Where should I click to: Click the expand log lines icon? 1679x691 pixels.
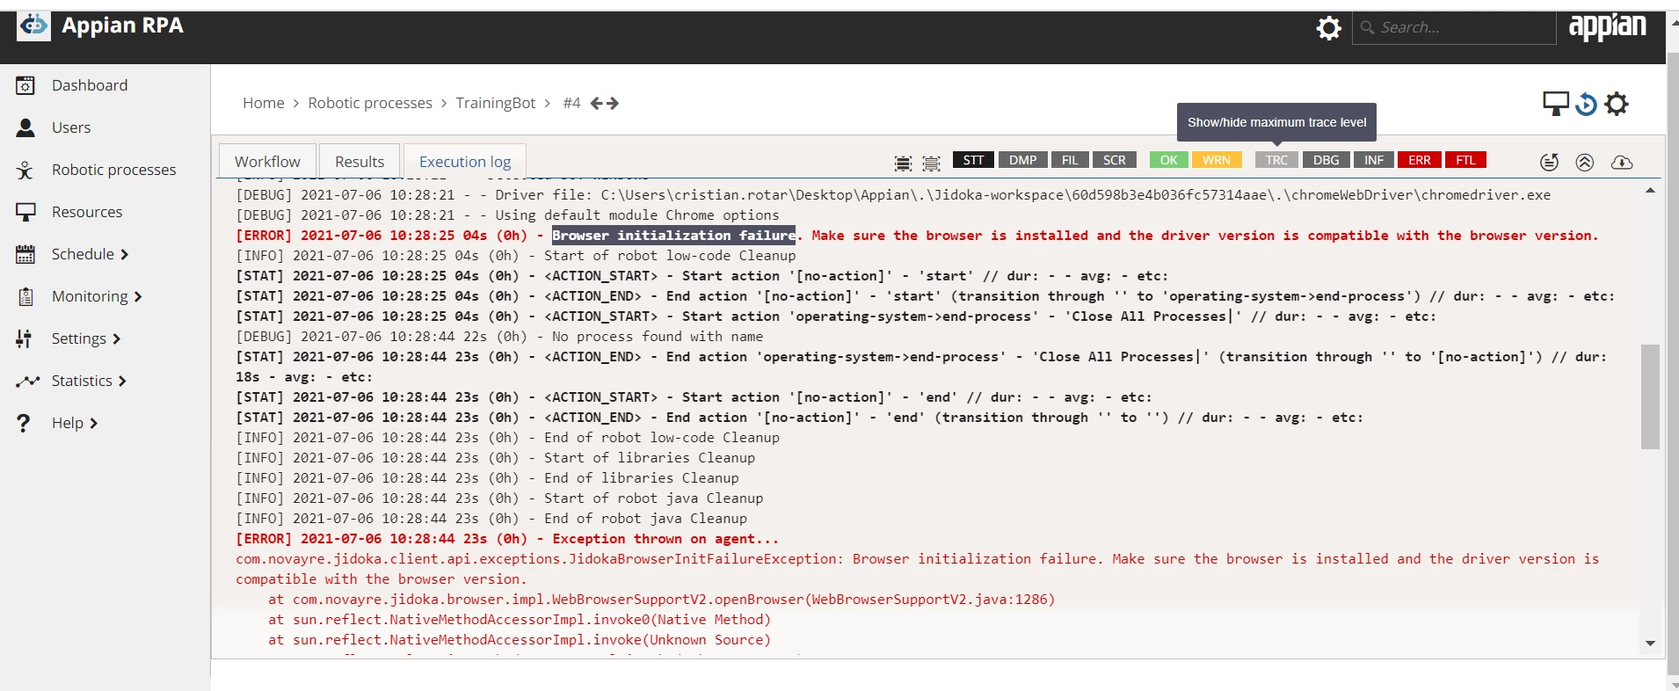[x=903, y=163]
